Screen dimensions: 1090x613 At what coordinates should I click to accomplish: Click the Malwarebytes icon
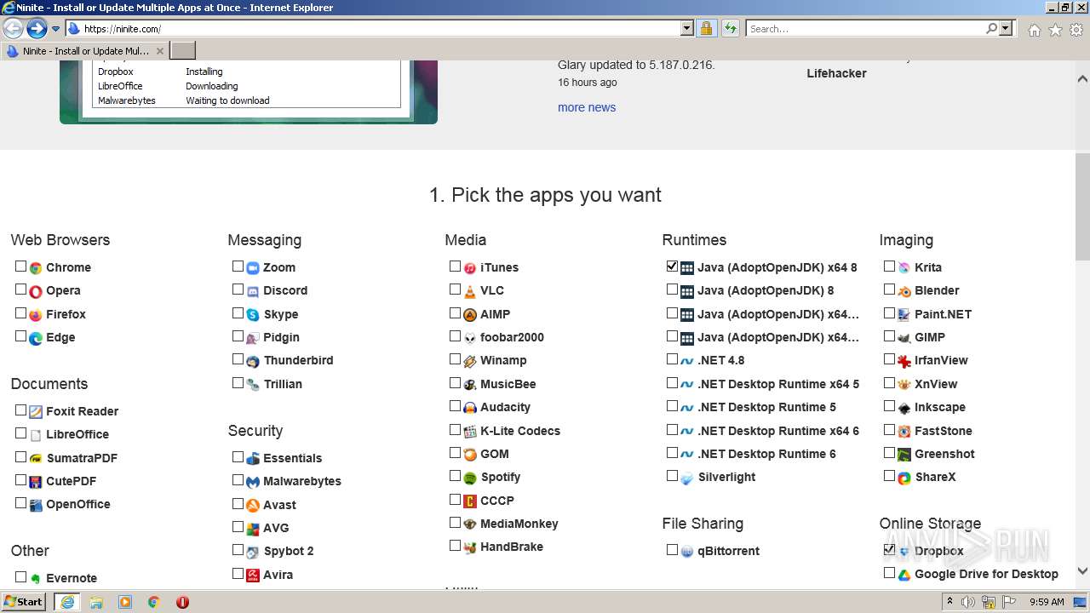point(253,482)
